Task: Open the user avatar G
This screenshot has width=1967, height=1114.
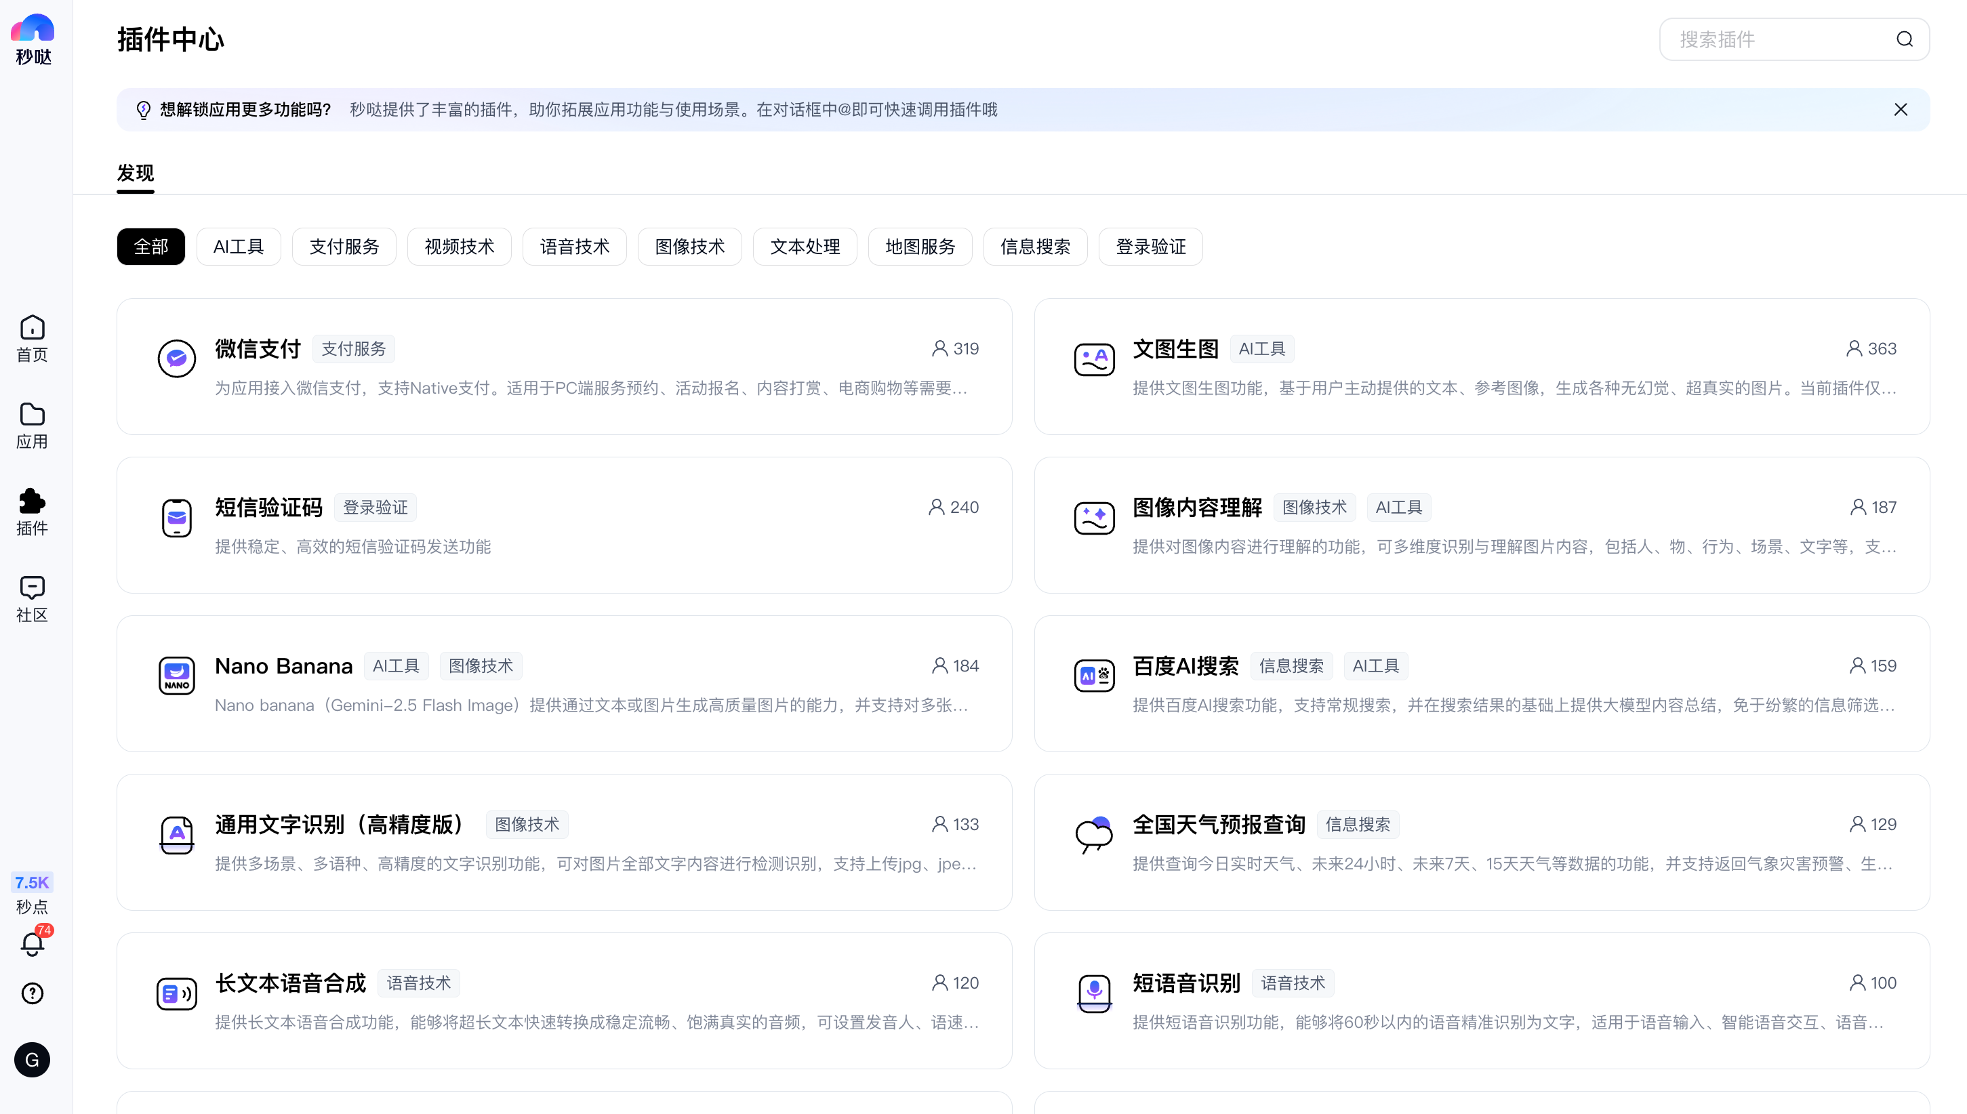Action: click(32, 1060)
